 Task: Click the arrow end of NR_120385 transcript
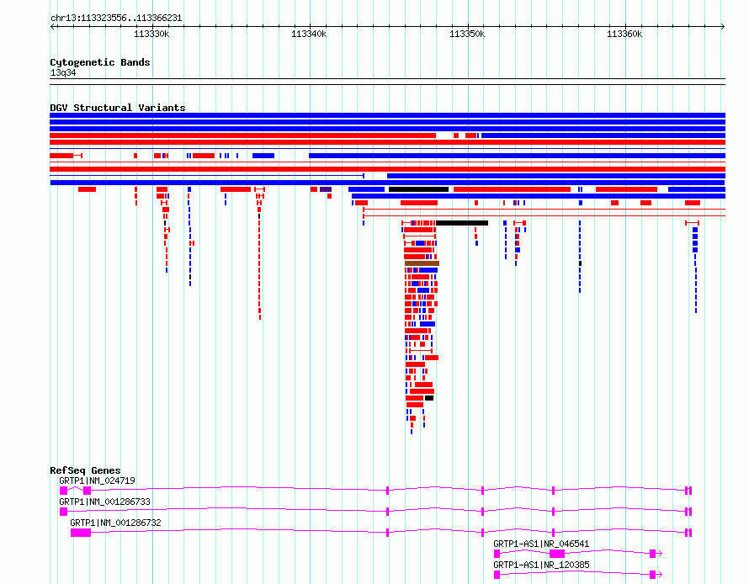[660, 575]
